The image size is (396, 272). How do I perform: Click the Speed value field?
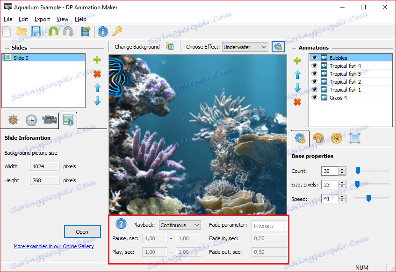click(330, 199)
